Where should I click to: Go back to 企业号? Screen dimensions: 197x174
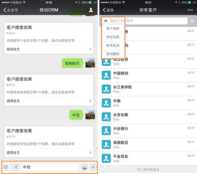(11, 10)
